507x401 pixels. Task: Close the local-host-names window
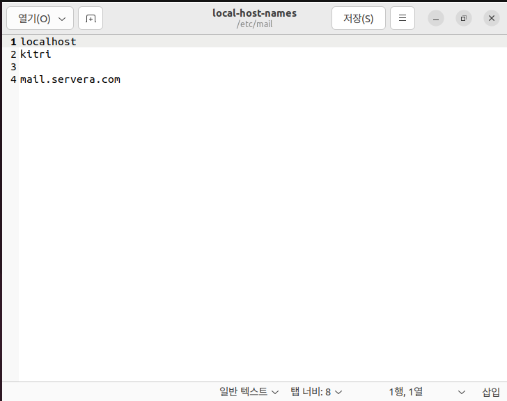click(492, 18)
